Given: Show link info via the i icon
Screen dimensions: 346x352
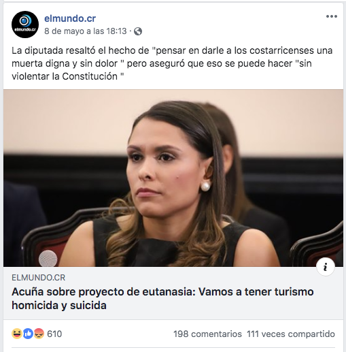Looking at the screenshot, I should point(326,267).
